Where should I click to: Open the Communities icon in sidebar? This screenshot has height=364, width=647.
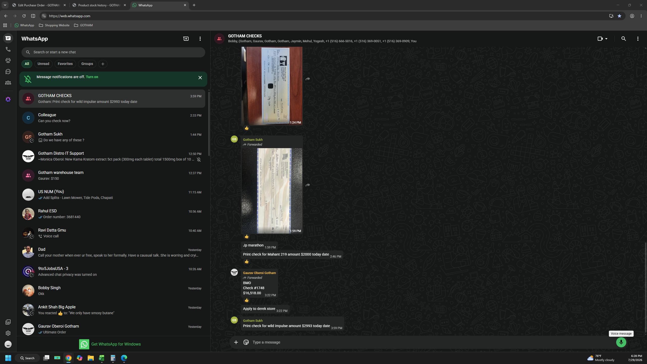[x=8, y=83]
